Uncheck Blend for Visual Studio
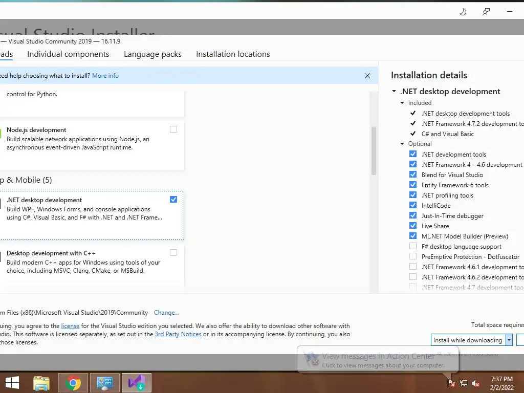524x393 pixels. [x=413, y=174]
